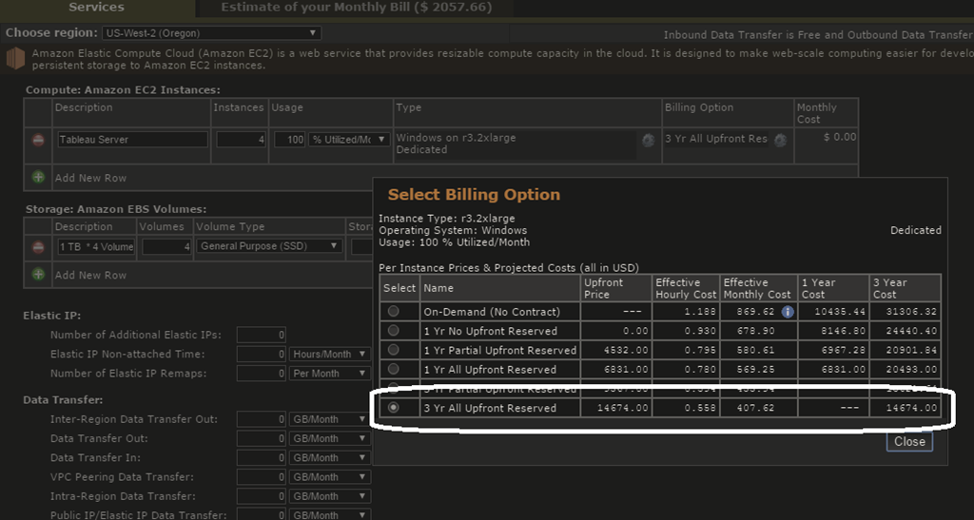Click the On-Demand monthly cost info icon
This screenshot has width=974, height=520.
[787, 312]
